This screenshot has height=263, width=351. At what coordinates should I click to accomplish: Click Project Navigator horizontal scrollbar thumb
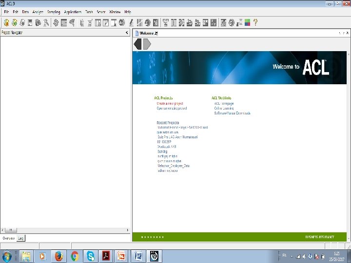(11, 230)
